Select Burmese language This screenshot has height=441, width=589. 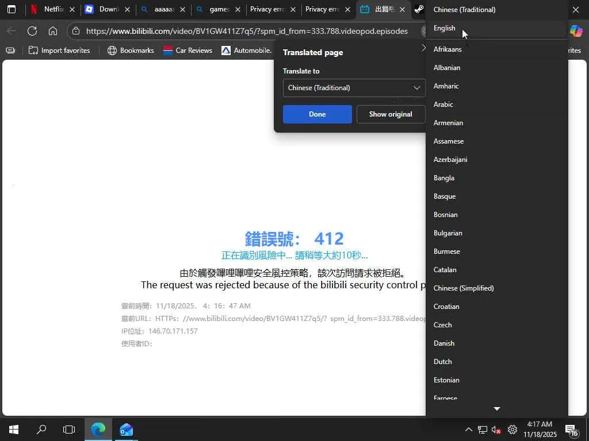[496, 252]
